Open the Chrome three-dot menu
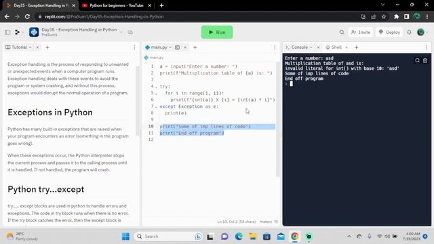434x244 pixels. (427, 16)
